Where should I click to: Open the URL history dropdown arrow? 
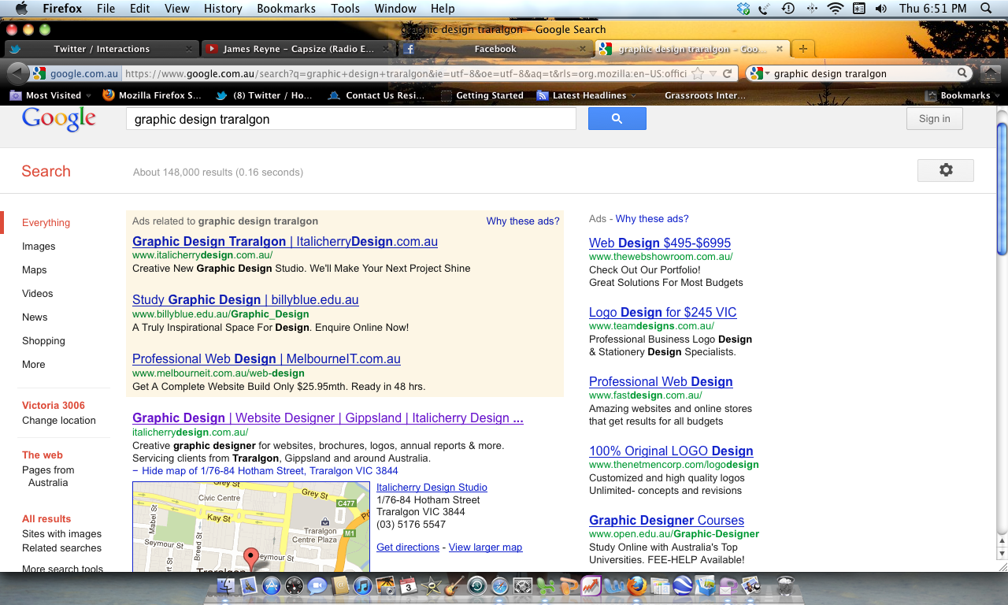[x=713, y=73]
